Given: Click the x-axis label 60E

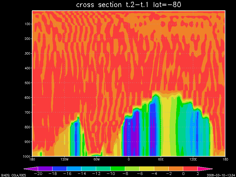Looking at the screenshot, I should [161, 159].
